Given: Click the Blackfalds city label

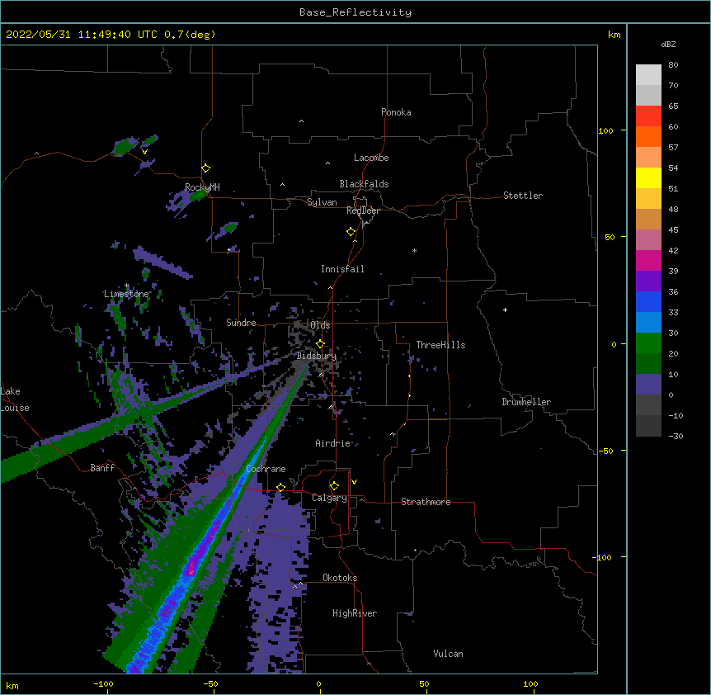Looking at the screenshot, I should pos(364,184).
